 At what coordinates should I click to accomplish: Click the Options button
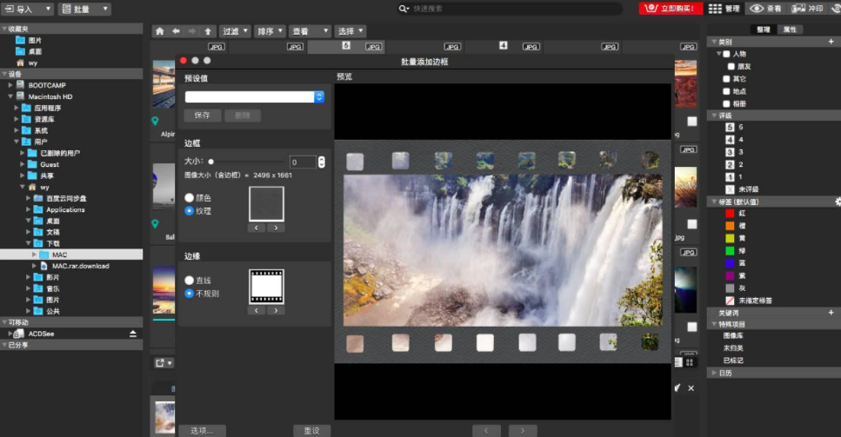202,431
